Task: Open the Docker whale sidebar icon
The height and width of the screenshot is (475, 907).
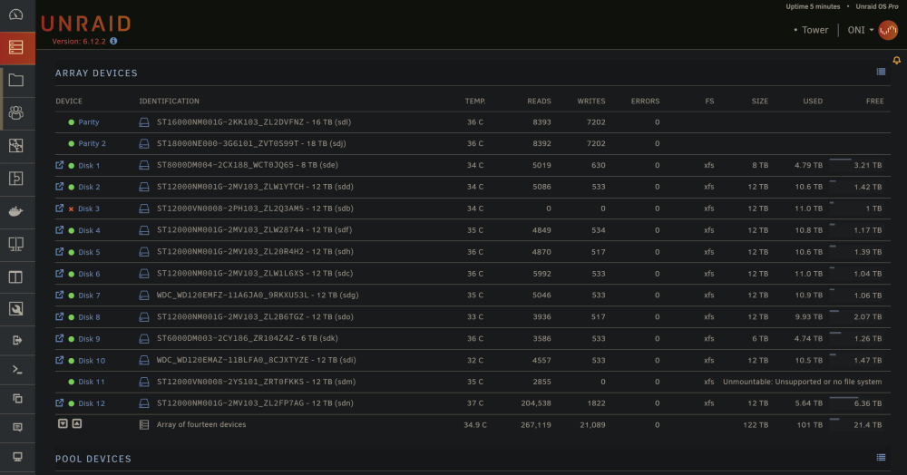Action: pos(16,211)
